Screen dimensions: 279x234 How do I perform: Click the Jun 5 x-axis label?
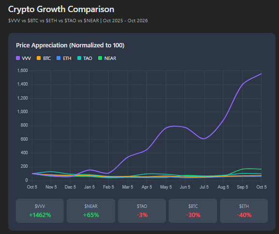click(x=185, y=187)
